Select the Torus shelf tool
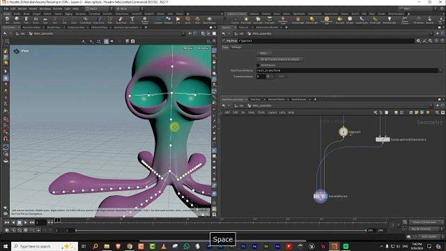The height and width of the screenshot is (251, 446). pyautogui.click(x=36, y=20)
